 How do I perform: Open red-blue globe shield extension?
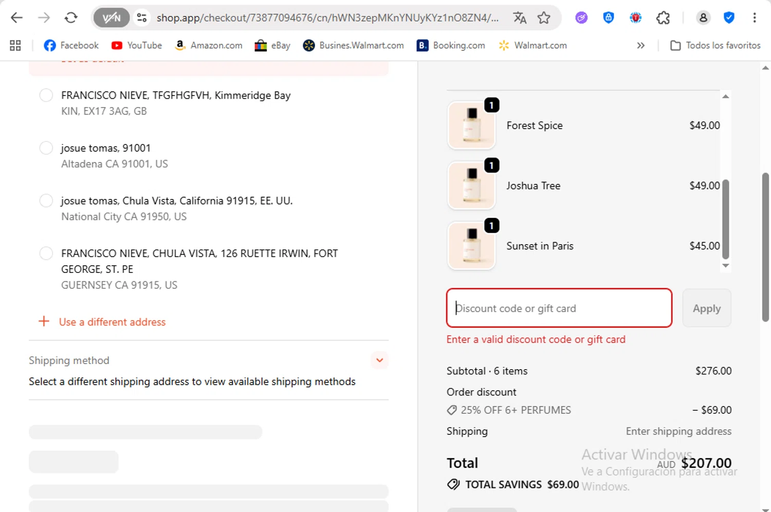pyautogui.click(x=636, y=18)
